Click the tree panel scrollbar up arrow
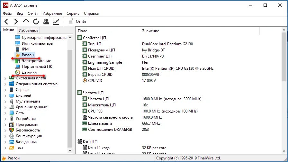This screenshot has width=288, height=162. (x=70, y=38)
